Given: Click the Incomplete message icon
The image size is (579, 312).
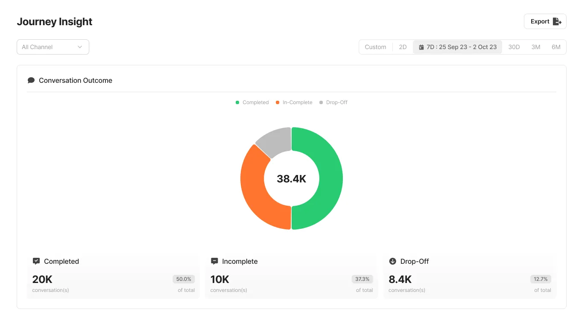Looking at the screenshot, I should click(x=214, y=261).
